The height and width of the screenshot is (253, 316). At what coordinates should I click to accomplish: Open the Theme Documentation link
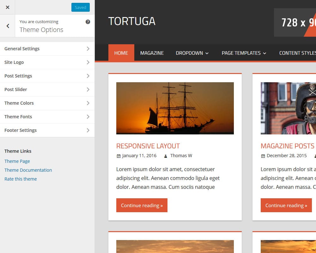coord(28,170)
